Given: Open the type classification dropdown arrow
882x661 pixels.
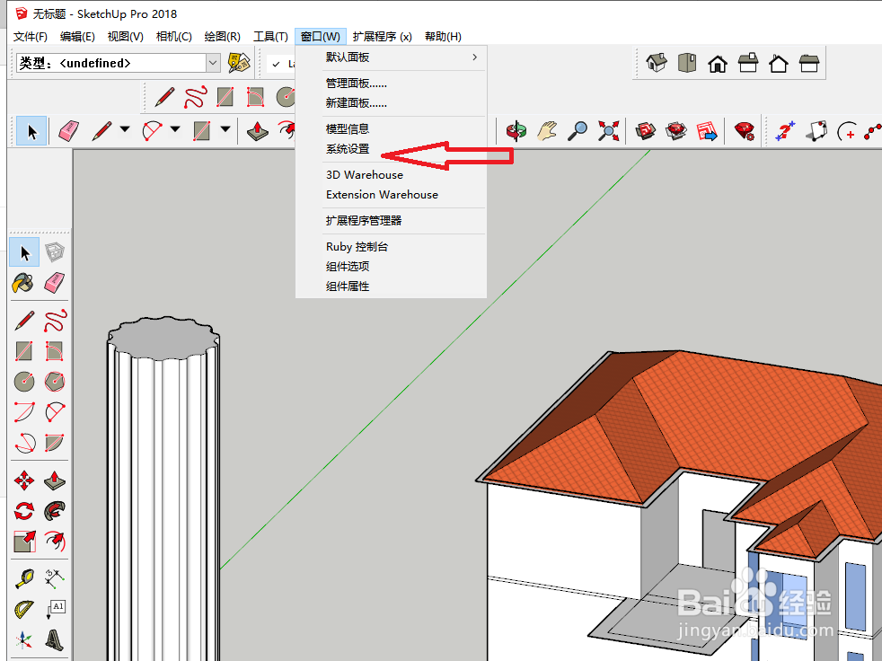Looking at the screenshot, I should [213, 63].
